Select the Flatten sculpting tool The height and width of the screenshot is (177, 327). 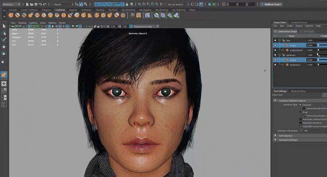tap(44, 15)
